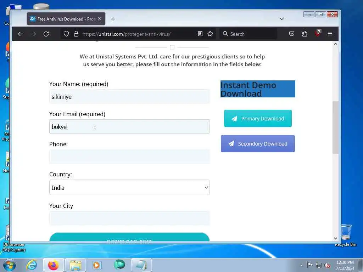Show hidden tray icons arrow

301,265
